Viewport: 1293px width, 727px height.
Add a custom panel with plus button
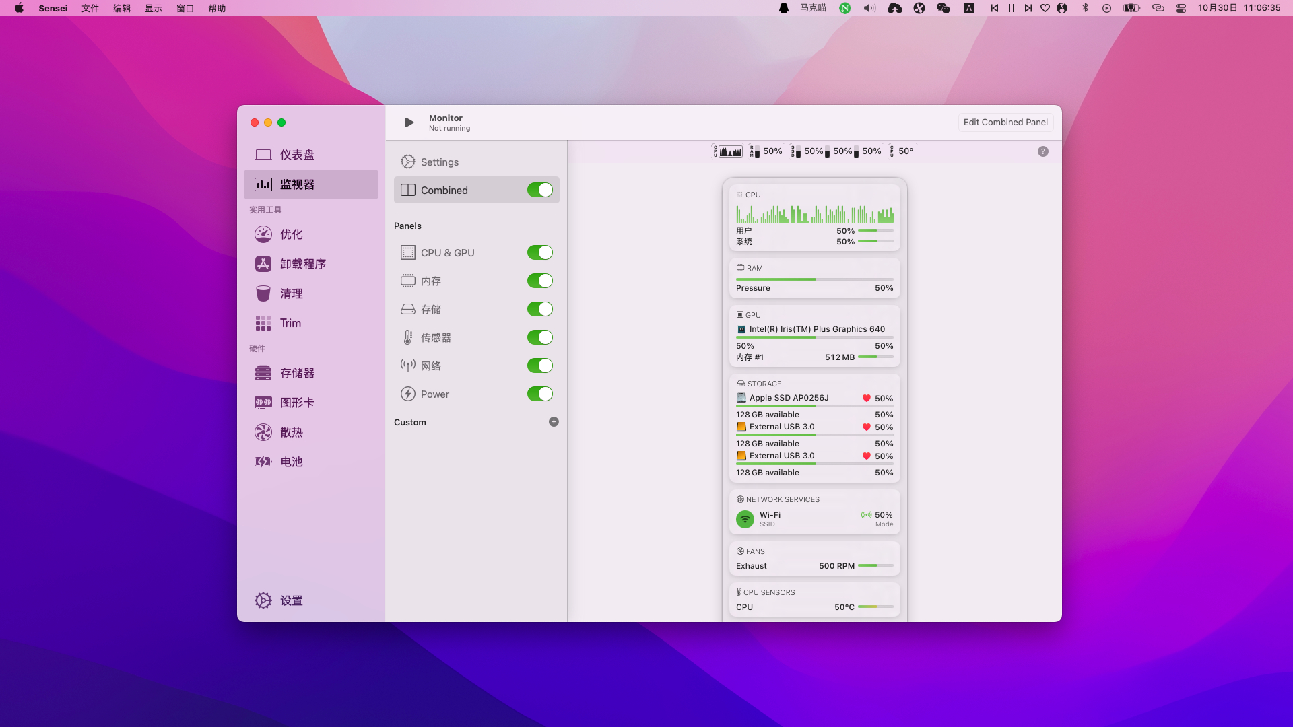point(554,422)
